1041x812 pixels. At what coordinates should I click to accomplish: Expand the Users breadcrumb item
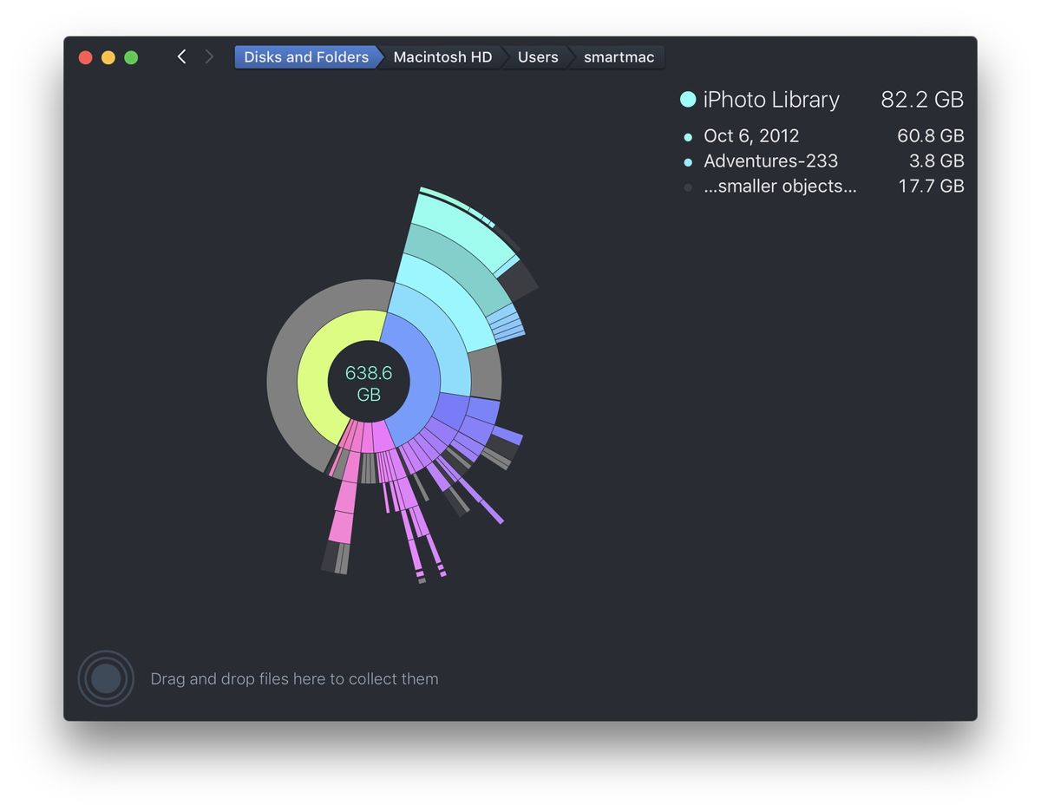click(x=537, y=56)
